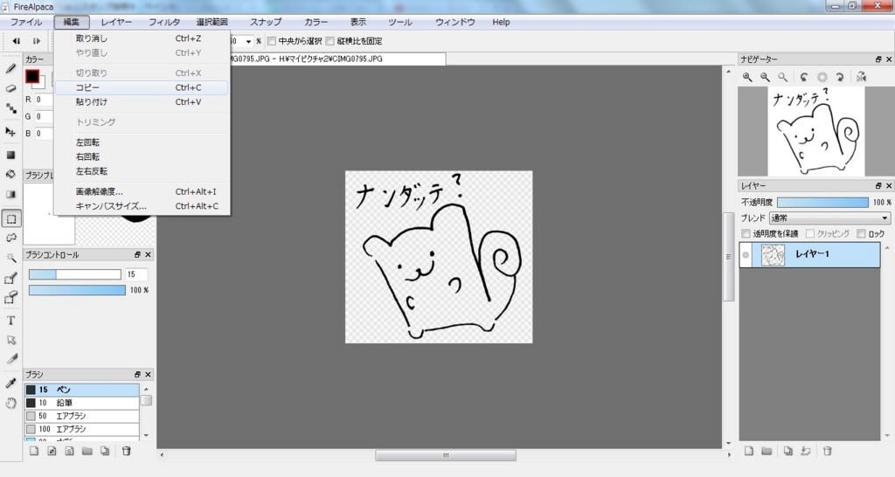Reset view rotation in Navigator
895x477 pixels.
[822, 77]
